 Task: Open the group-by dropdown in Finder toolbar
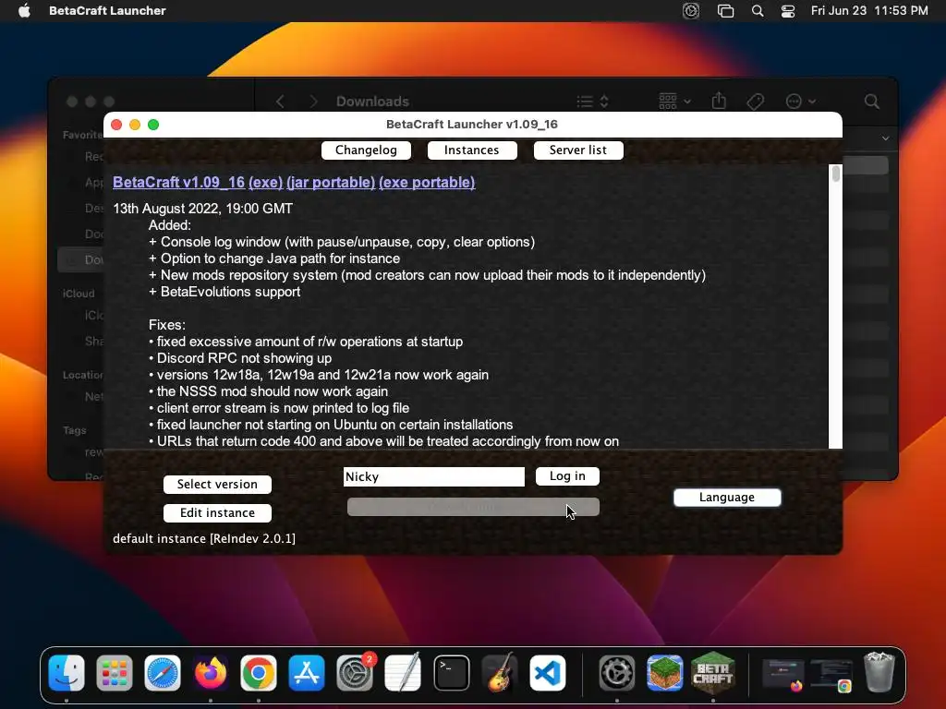tap(674, 102)
